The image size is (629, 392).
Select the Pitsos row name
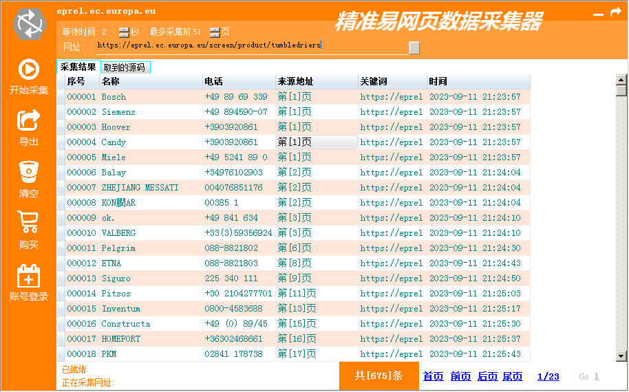[x=116, y=294]
